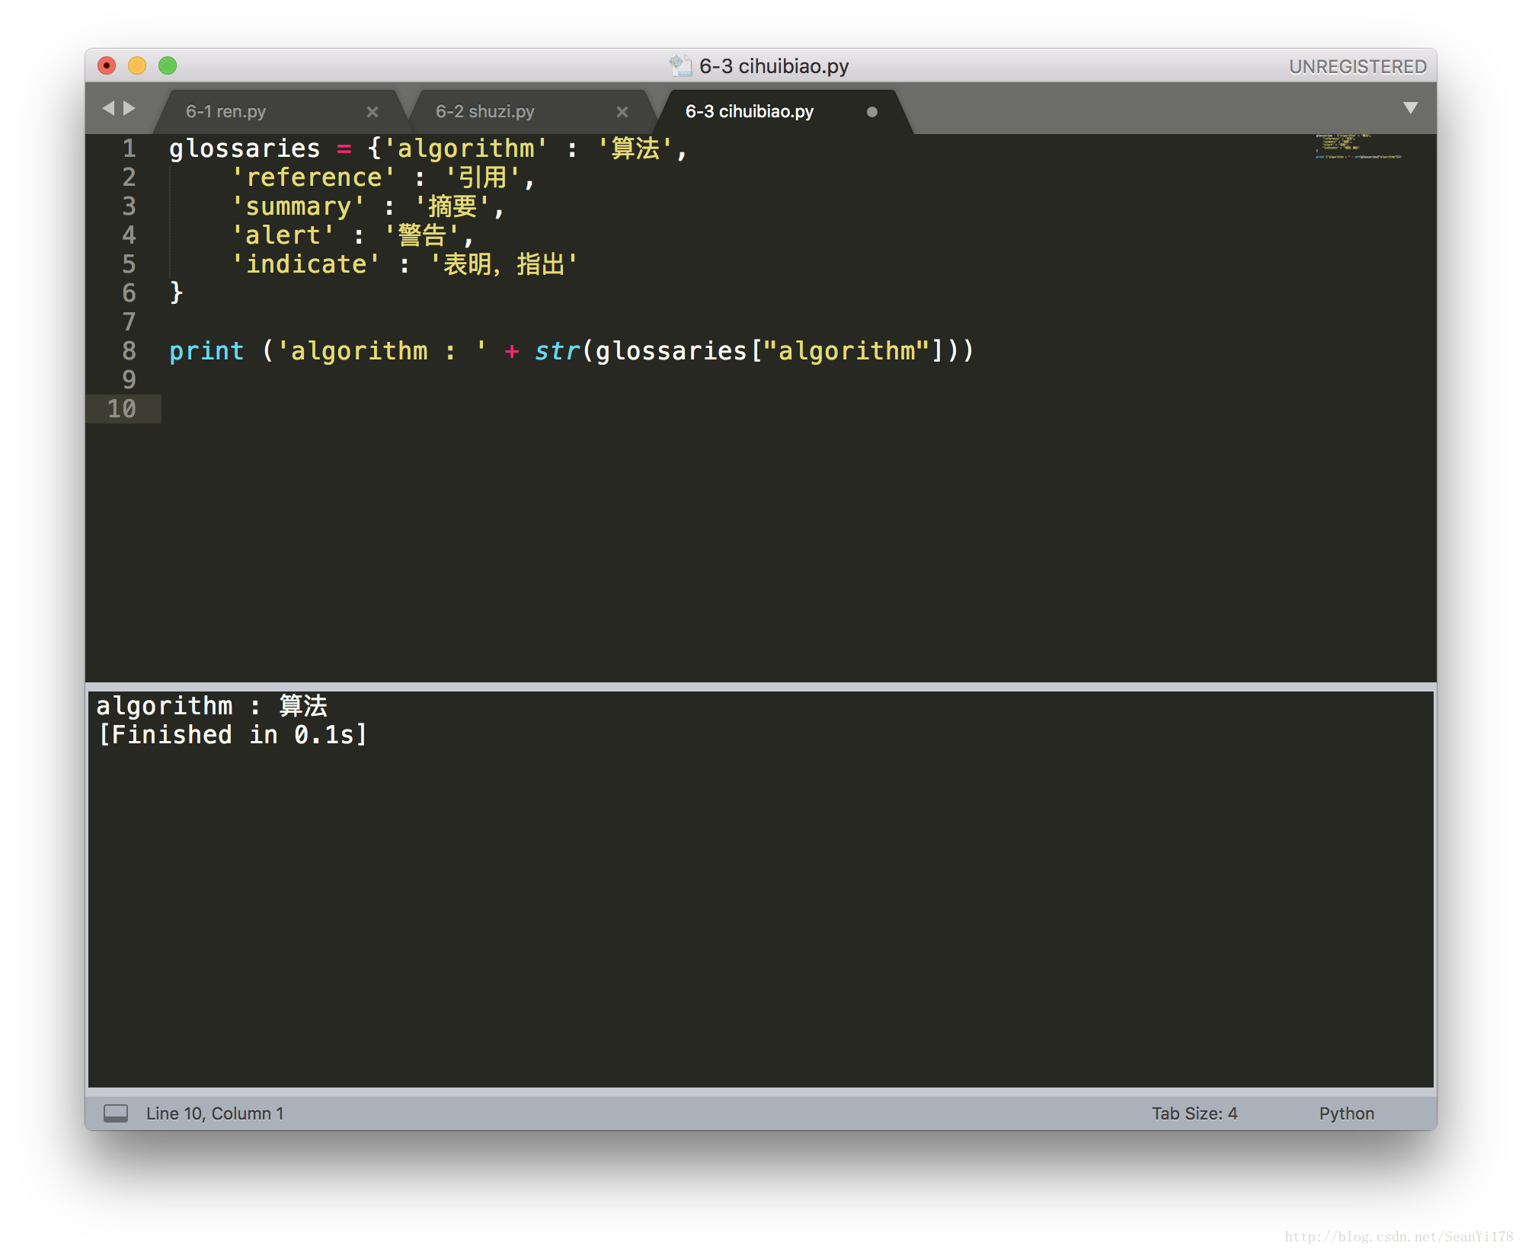Click the '警告' value on line 4

(x=421, y=235)
